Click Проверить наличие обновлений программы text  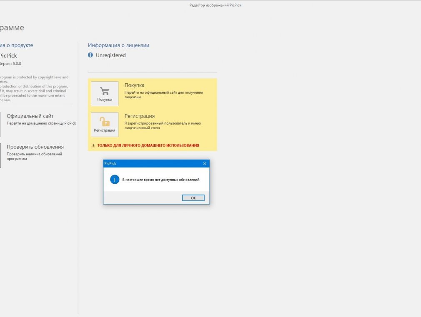[x=34, y=156]
